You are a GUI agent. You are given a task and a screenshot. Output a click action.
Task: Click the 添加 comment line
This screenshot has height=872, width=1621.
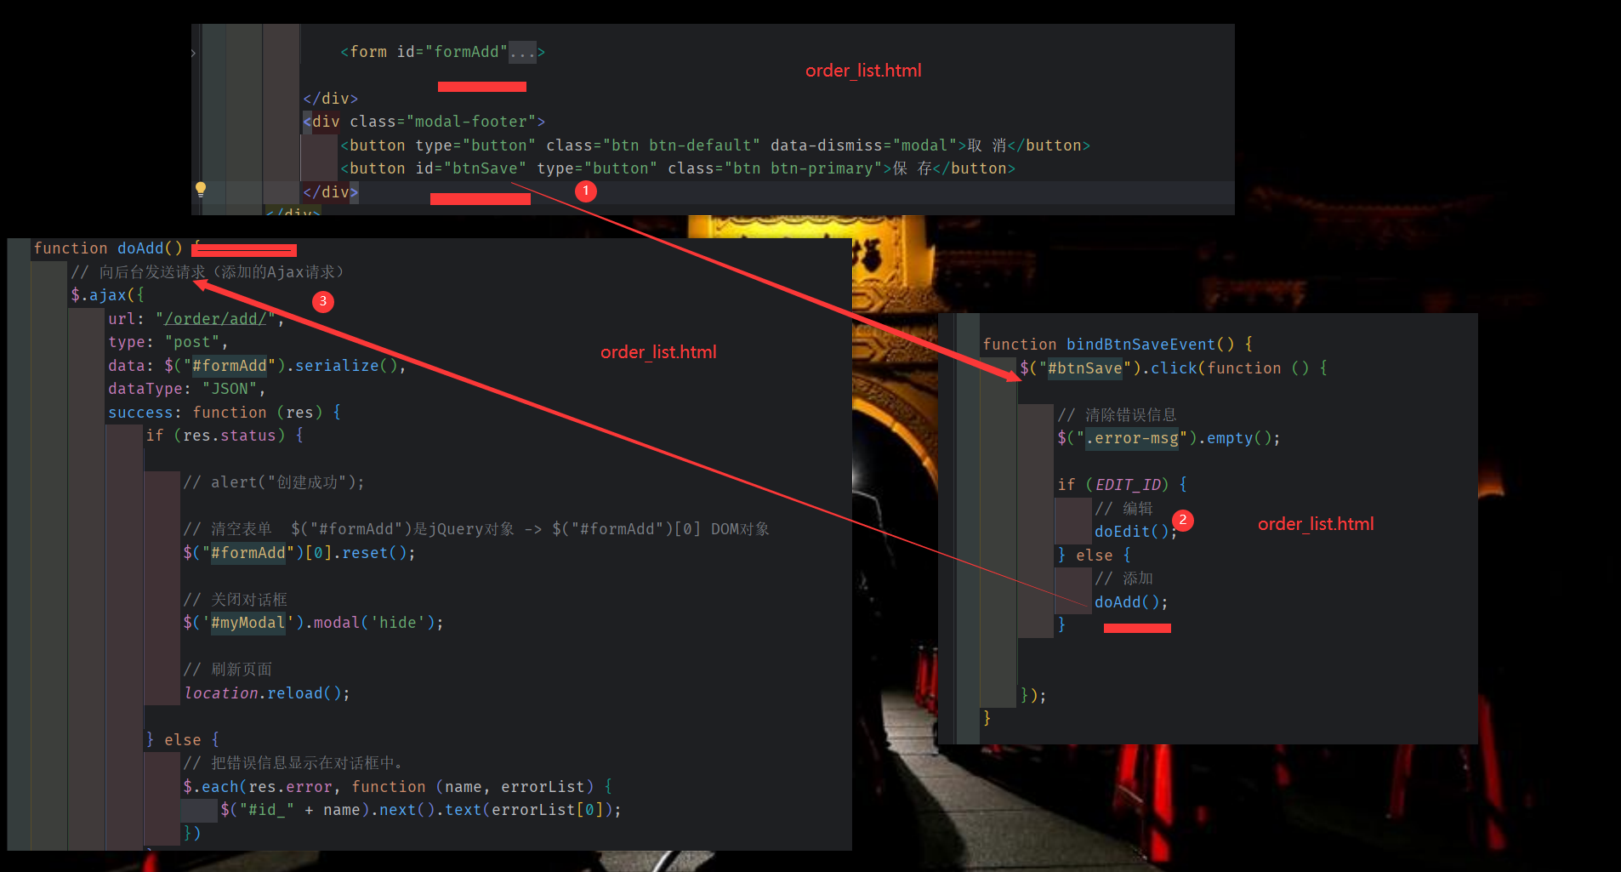click(1124, 578)
